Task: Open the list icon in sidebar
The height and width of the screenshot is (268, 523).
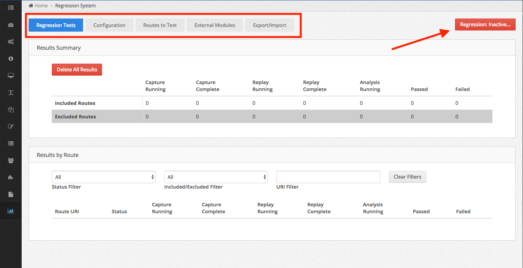Action: pos(11,143)
